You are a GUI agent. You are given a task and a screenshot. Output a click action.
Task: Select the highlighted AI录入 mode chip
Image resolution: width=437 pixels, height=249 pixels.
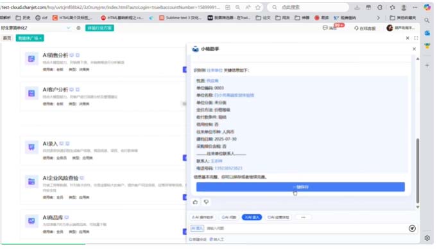[x=252, y=218]
